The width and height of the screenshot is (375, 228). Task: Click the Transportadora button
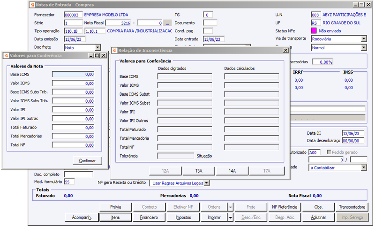pos(352,207)
